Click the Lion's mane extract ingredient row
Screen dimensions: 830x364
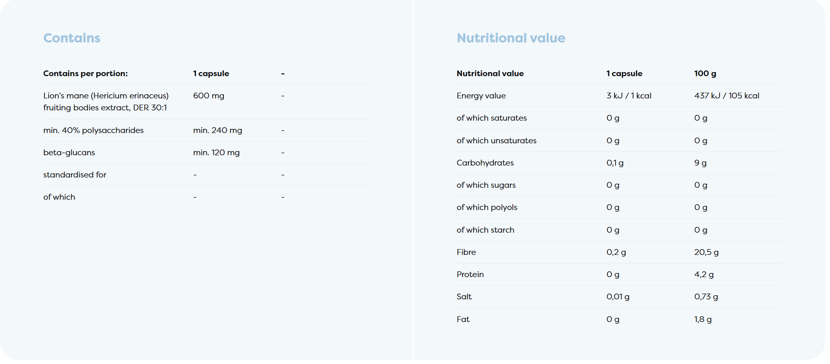(x=105, y=102)
